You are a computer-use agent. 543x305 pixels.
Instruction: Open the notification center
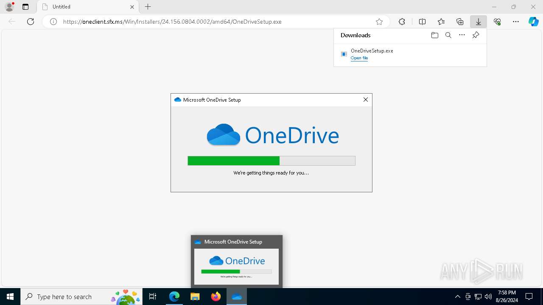(x=529, y=297)
